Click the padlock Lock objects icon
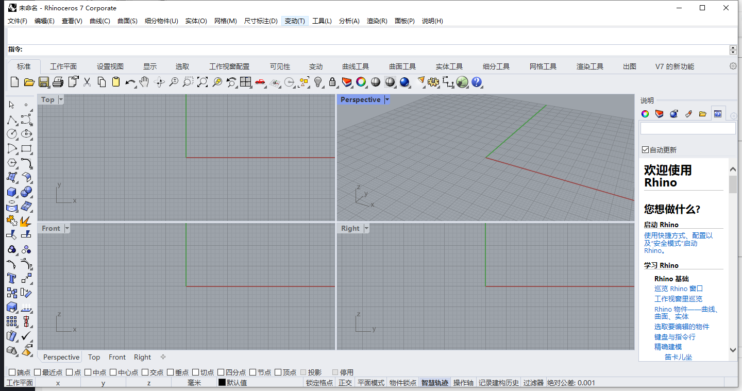The height and width of the screenshot is (391, 742). (332, 82)
